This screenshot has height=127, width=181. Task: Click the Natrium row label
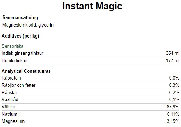click(x=9, y=114)
